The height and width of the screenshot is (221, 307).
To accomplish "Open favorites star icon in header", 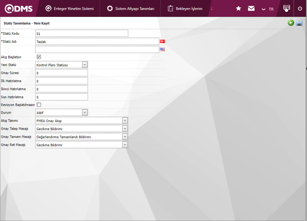I will pos(239,9).
